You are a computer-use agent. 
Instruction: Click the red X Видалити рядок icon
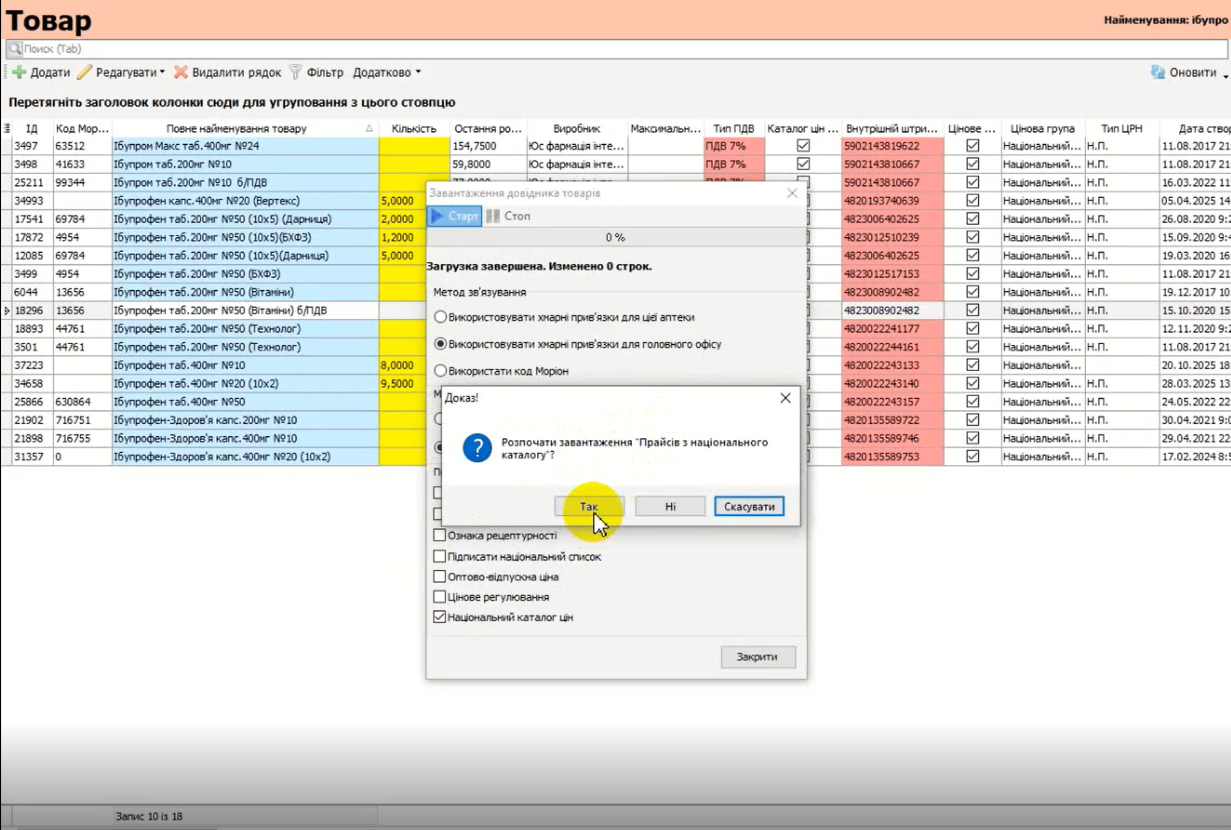(x=180, y=72)
